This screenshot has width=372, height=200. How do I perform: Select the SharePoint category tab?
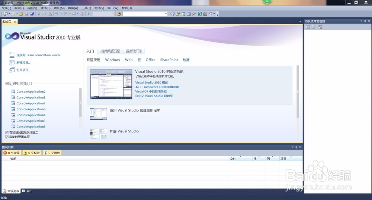(x=169, y=60)
